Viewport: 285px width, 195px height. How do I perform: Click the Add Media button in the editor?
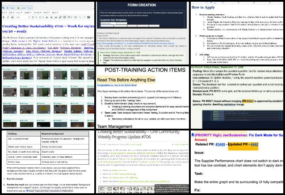(8, 8)
